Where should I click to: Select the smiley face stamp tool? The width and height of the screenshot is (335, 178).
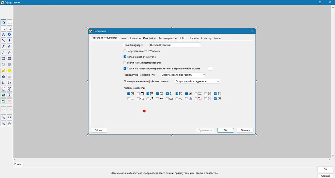click(3, 89)
